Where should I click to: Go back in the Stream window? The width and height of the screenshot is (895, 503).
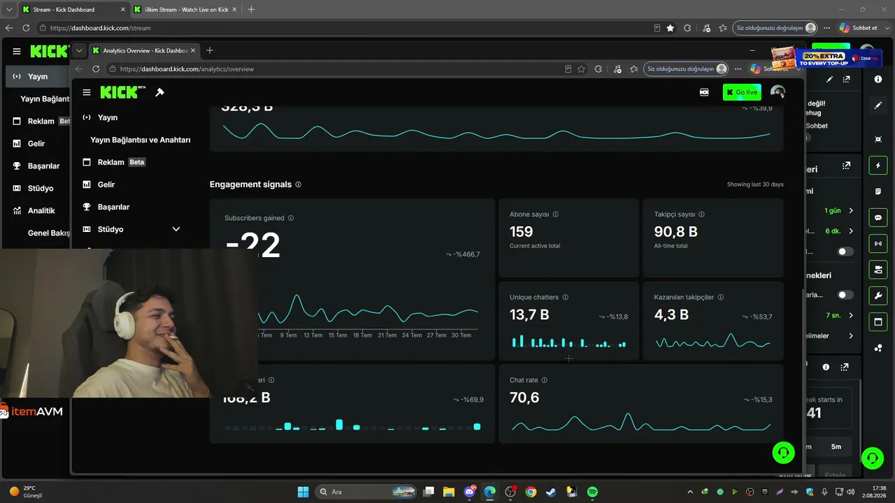[x=9, y=28]
